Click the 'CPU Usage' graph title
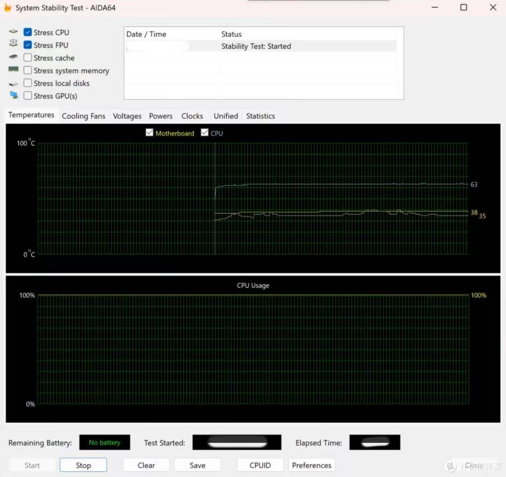Screen dimensions: 506x477 (253, 285)
